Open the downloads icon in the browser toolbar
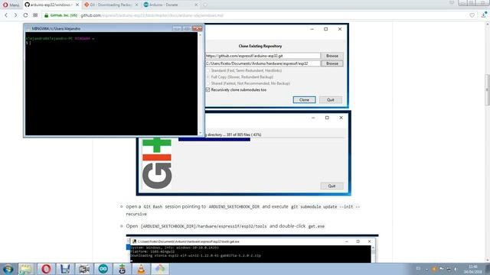 [484, 15]
